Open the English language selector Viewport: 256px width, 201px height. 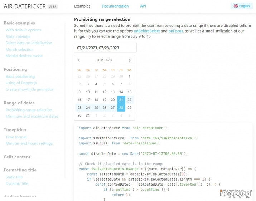tap(242, 6)
